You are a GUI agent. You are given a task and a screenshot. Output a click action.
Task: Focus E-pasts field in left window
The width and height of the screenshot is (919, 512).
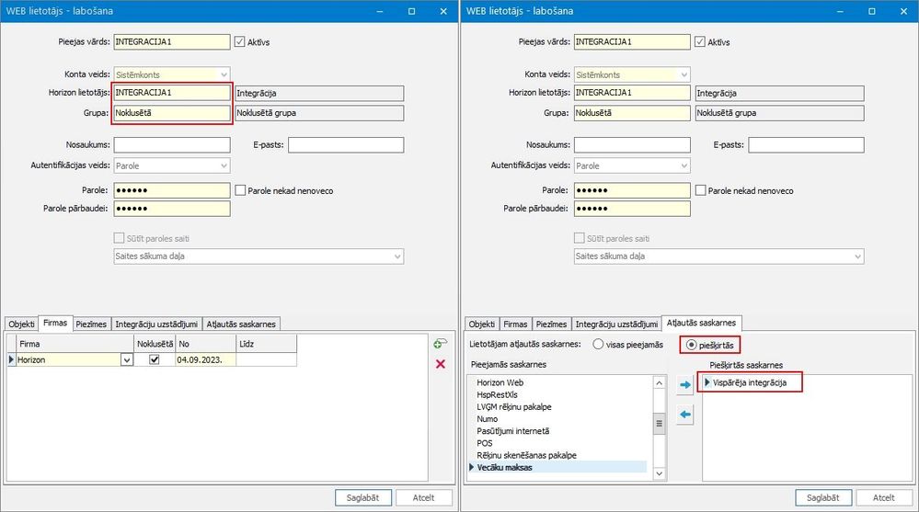[x=346, y=144]
